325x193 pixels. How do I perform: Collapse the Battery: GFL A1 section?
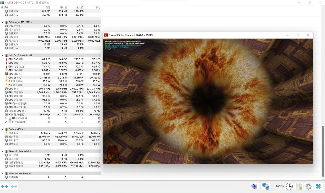pos(2,129)
